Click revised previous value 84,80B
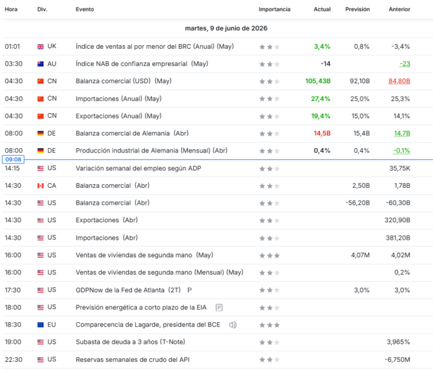The height and width of the screenshot is (371, 433). point(399,81)
